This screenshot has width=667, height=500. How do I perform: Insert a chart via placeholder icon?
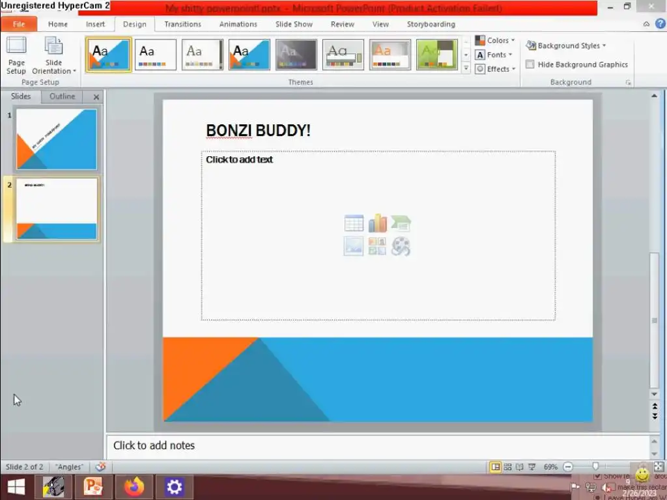pos(377,223)
